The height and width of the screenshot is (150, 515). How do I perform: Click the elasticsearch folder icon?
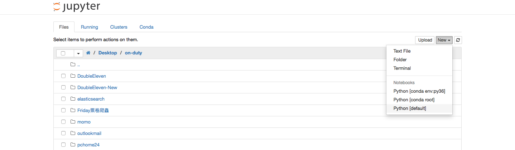point(73,99)
